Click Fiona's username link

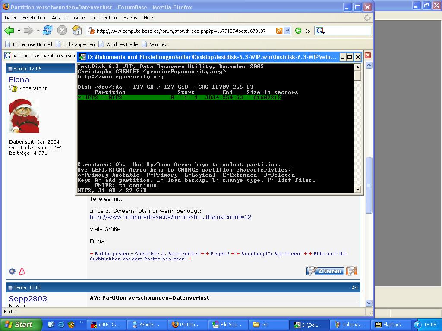click(19, 80)
